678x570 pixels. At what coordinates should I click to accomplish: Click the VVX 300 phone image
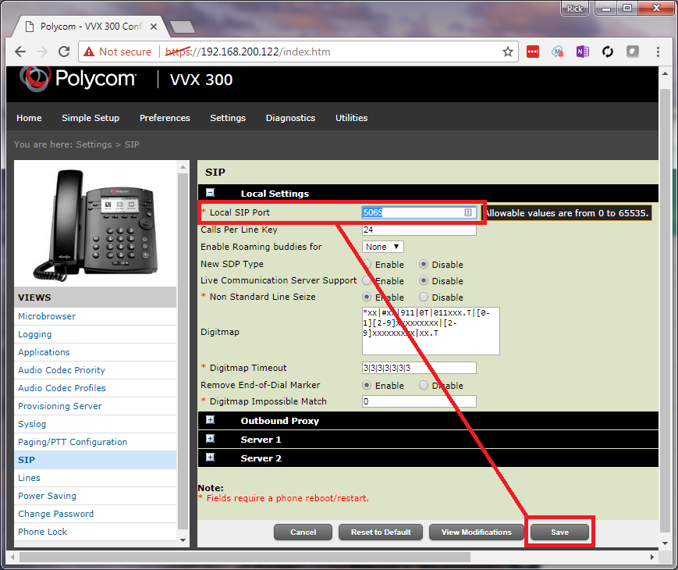[96, 225]
